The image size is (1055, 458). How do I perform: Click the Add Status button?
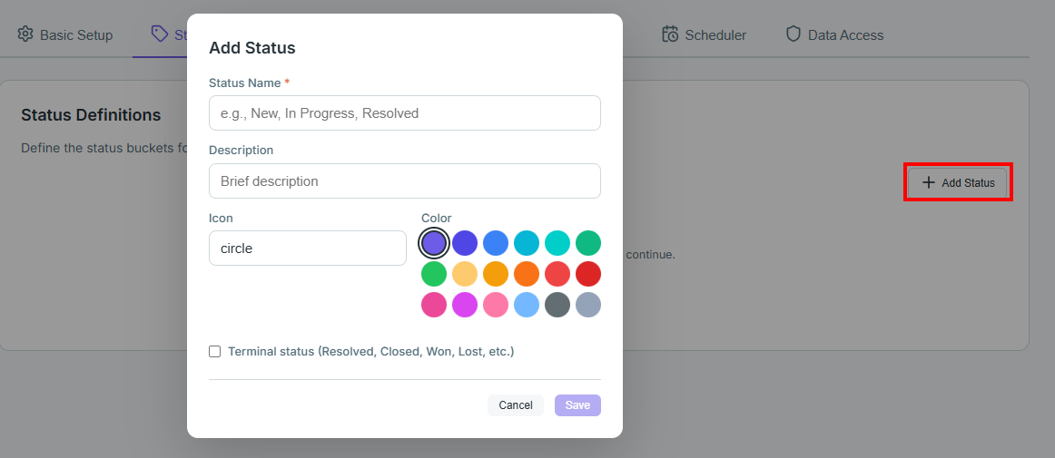pos(958,182)
